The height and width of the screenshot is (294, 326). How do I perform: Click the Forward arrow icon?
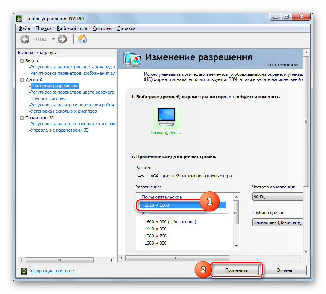(62, 39)
